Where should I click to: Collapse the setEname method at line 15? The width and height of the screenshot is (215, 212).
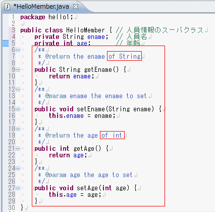(18, 109)
